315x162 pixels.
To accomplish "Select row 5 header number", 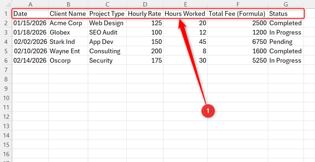I will (6, 51).
